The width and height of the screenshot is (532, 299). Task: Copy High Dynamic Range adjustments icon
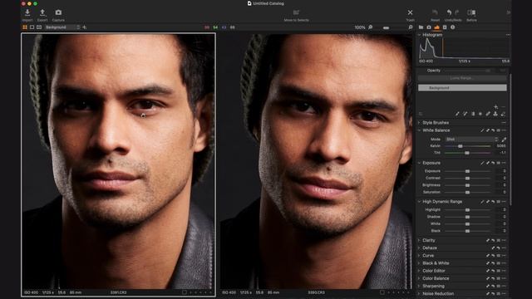(488, 202)
